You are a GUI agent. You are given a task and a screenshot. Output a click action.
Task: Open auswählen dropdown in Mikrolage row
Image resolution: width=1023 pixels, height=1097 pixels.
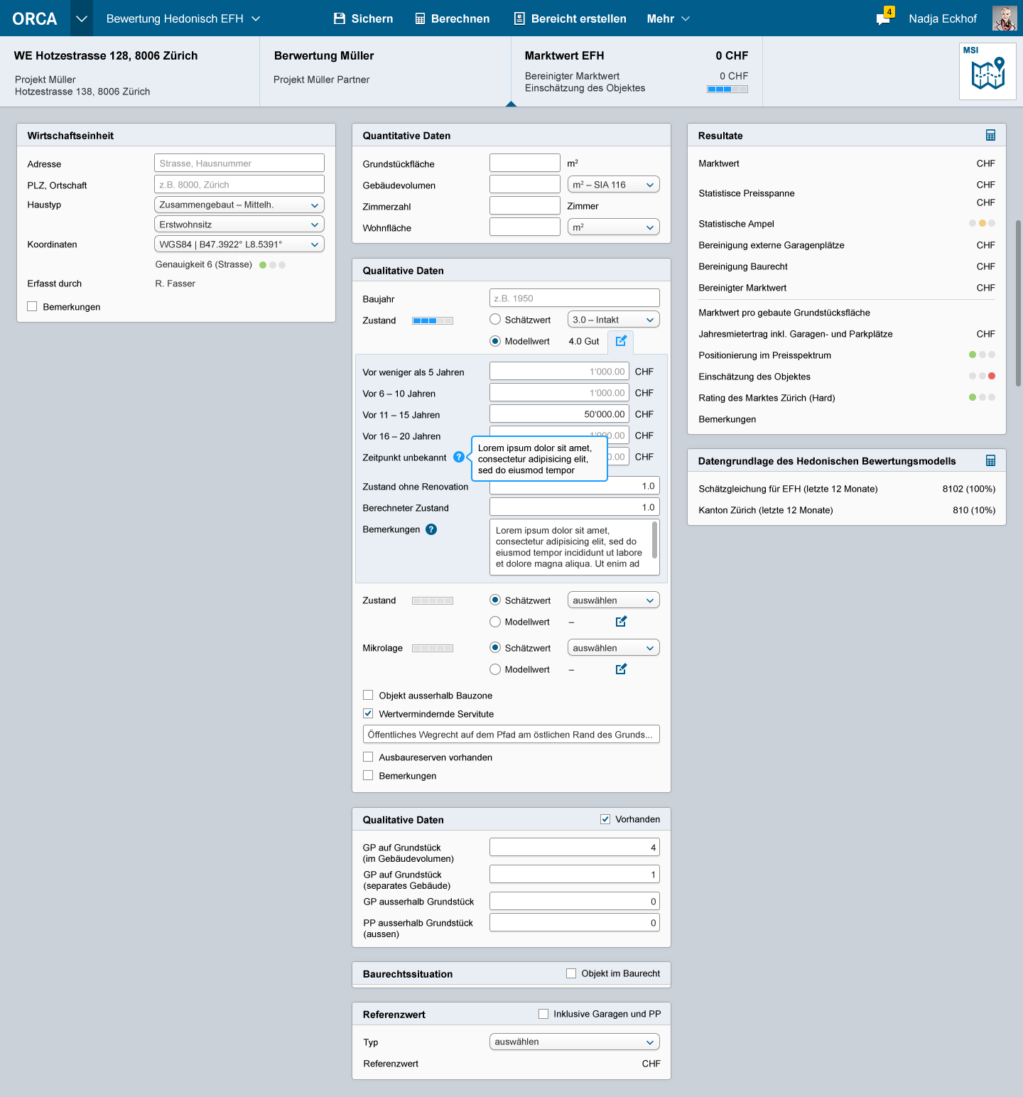pyautogui.click(x=614, y=647)
